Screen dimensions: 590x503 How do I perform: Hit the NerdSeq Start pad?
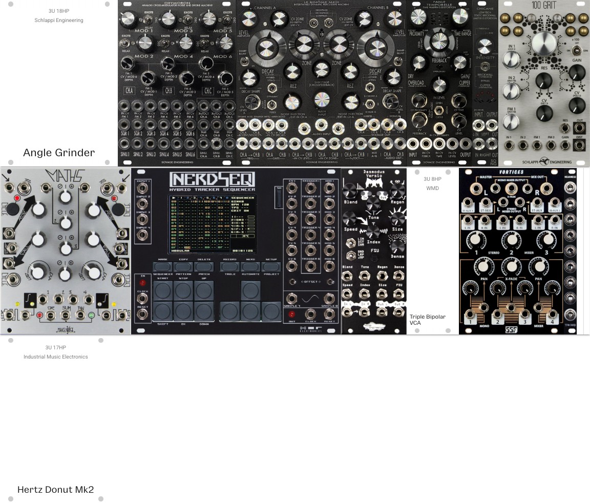pos(162,290)
